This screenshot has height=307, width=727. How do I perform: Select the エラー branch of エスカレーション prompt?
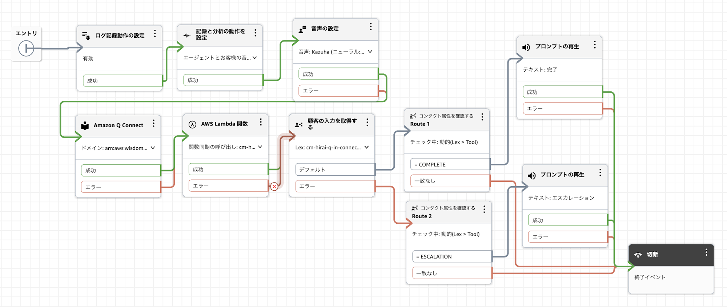coord(568,236)
